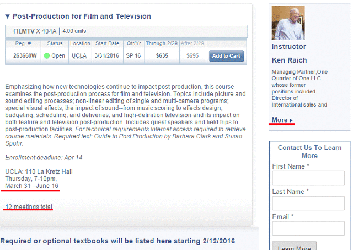Screen dimensions: 353x250
Task: Click the Location column header
Action: [80, 43]
